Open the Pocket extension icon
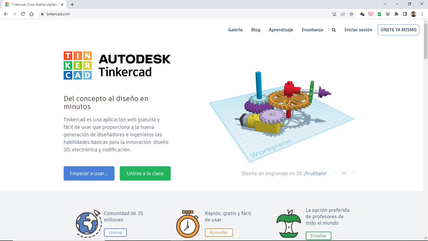 [371, 14]
